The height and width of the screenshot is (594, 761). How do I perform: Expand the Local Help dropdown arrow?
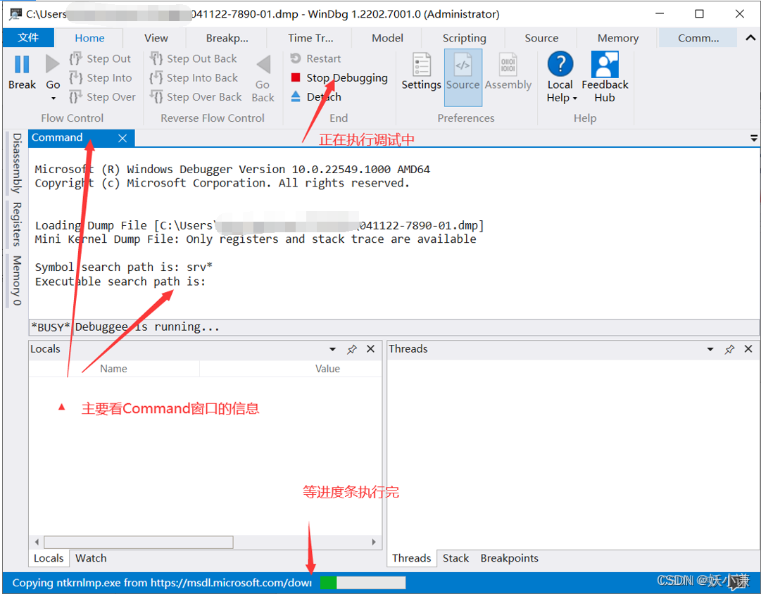pyautogui.click(x=575, y=99)
